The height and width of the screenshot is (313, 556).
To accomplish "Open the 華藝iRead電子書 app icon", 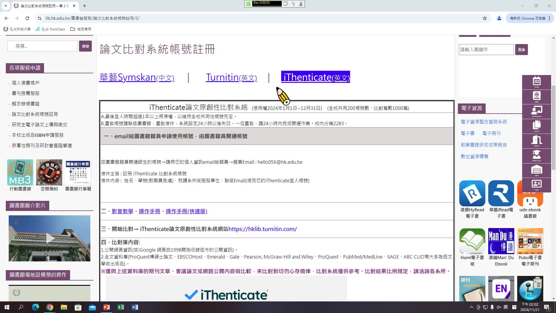I will pos(501,193).
